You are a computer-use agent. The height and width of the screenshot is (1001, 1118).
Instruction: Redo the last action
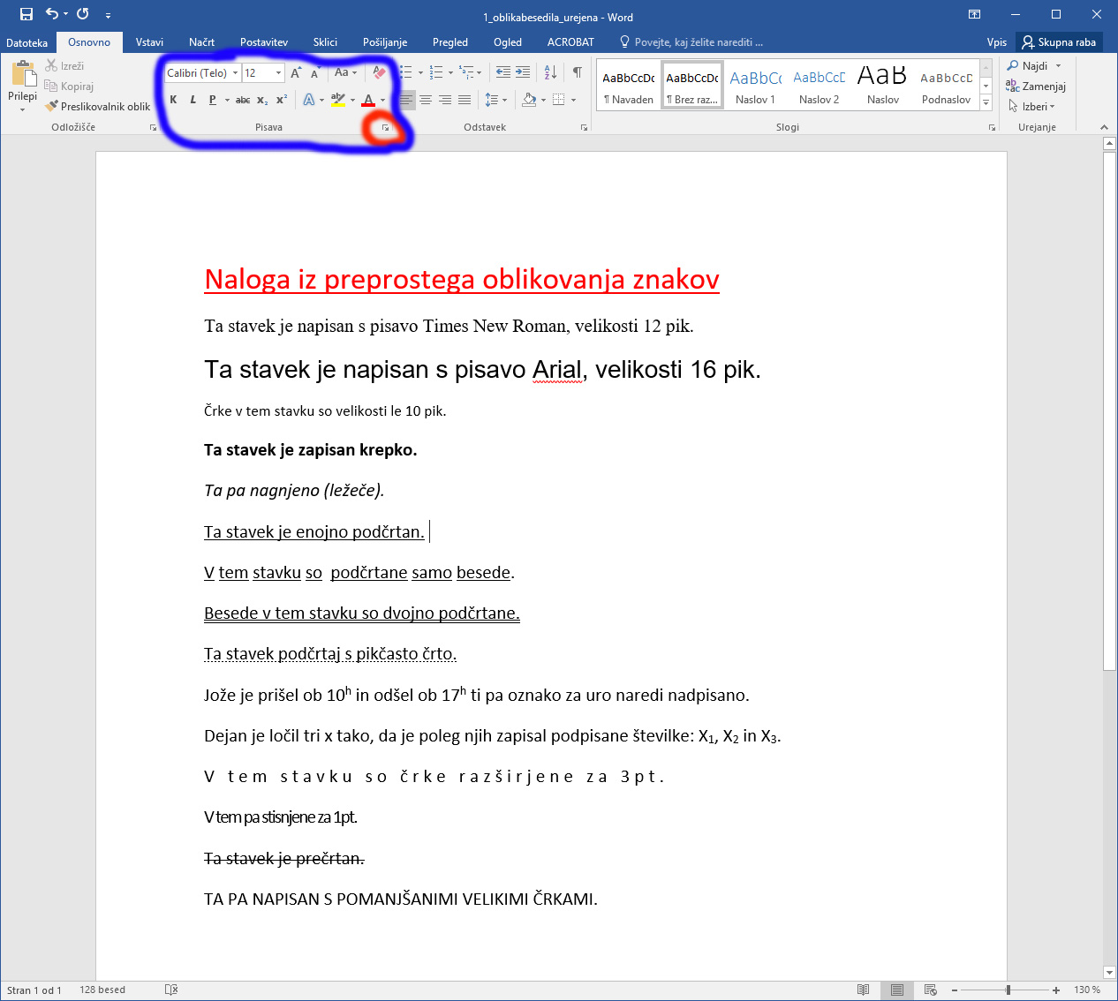[x=83, y=14]
